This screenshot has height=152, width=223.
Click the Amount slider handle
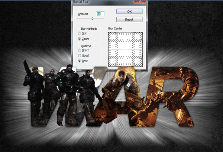coord(92,18)
